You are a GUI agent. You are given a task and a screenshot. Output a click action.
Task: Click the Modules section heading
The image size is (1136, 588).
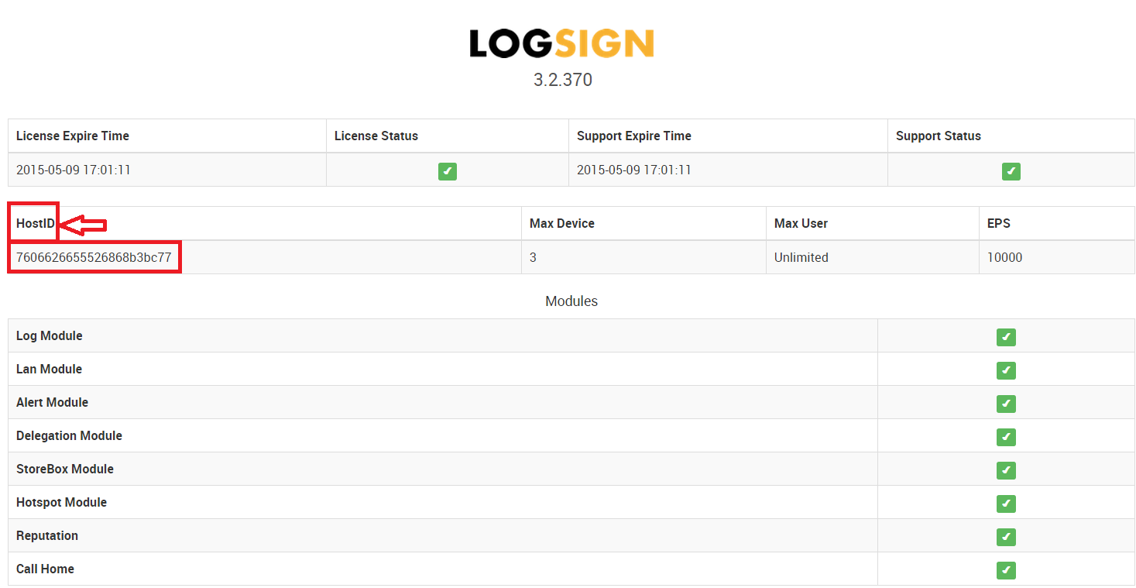coord(571,301)
